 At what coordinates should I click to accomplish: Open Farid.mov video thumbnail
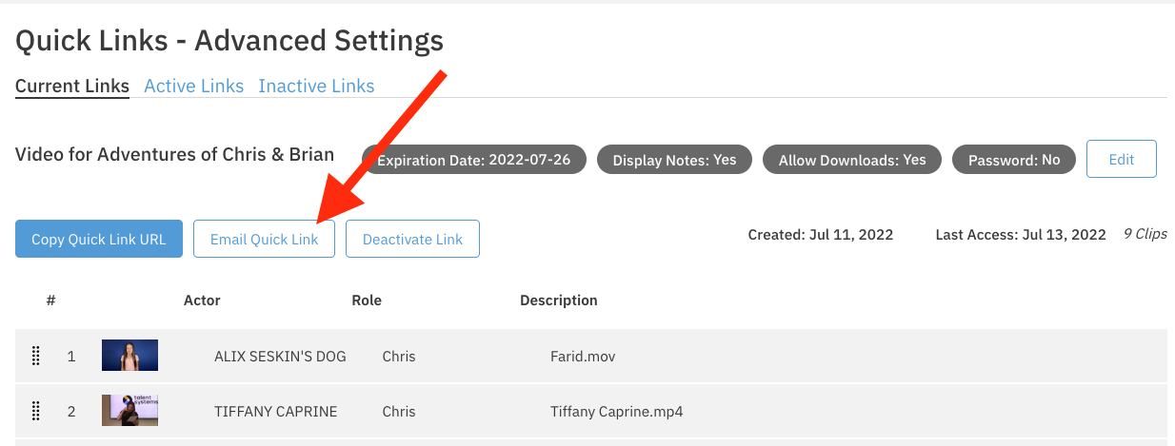point(129,356)
